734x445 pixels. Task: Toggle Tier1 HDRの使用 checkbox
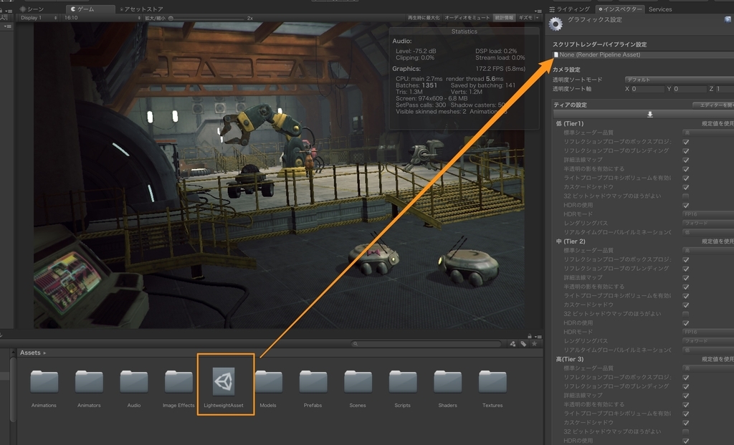(686, 205)
